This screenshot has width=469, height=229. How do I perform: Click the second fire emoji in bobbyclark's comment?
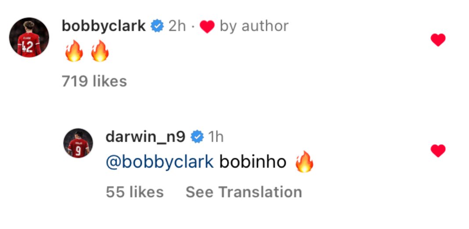tap(100, 51)
